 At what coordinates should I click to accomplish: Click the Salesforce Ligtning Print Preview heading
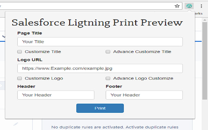tap(97, 23)
